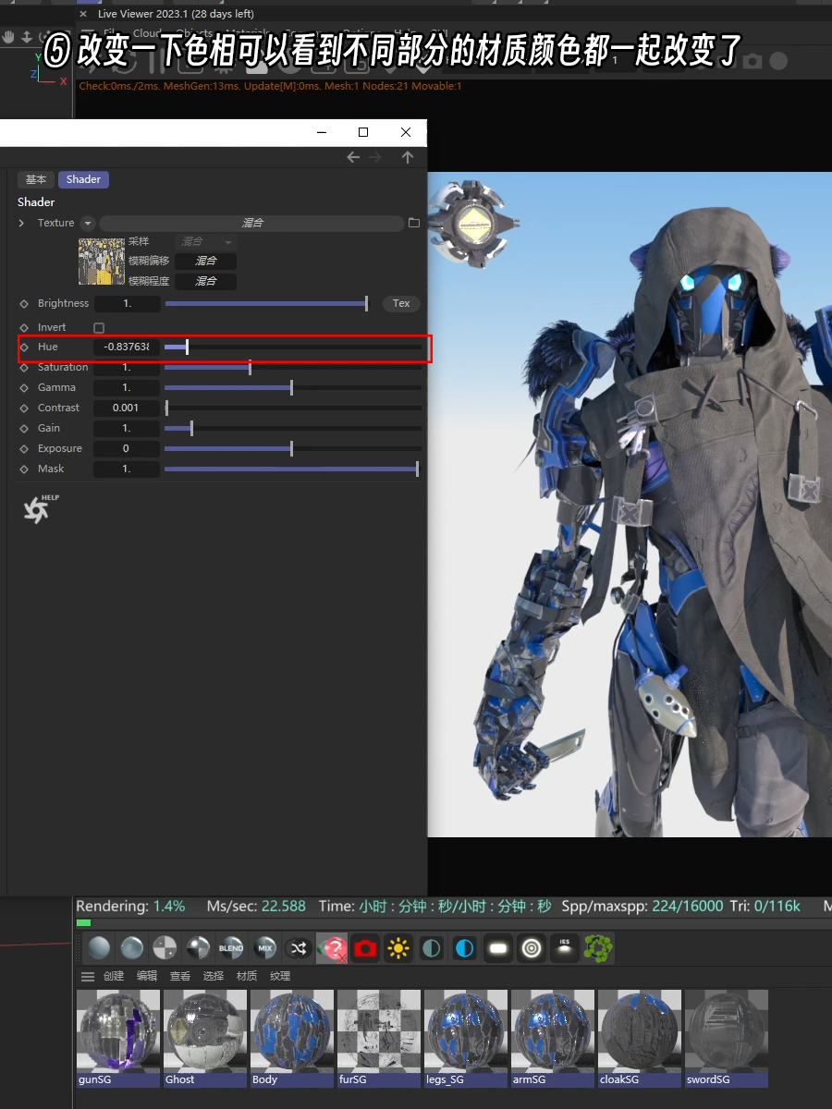This screenshot has width=832, height=1109.
Task: Click the red question mark icon
Action: pyautogui.click(x=332, y=948)
